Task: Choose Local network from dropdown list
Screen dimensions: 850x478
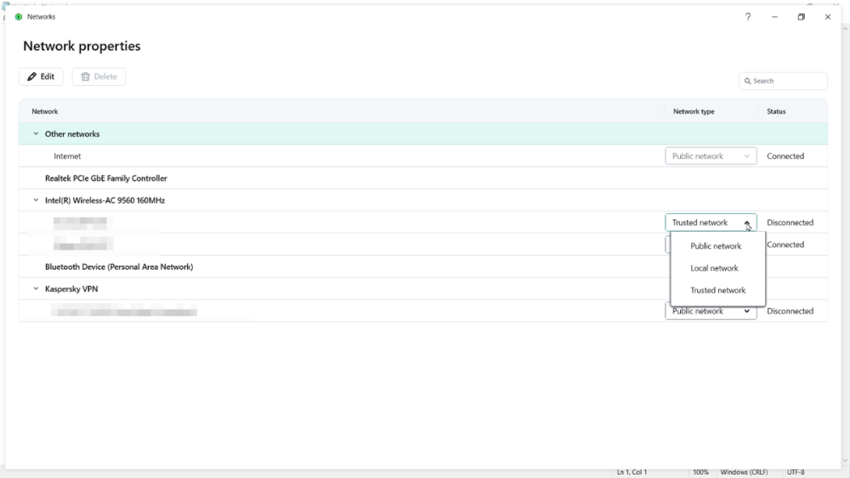Action: pos(714,268)
